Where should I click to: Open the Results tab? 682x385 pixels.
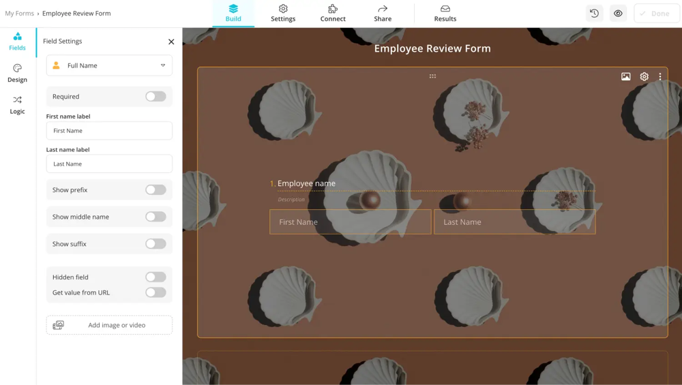coord(445,14)
